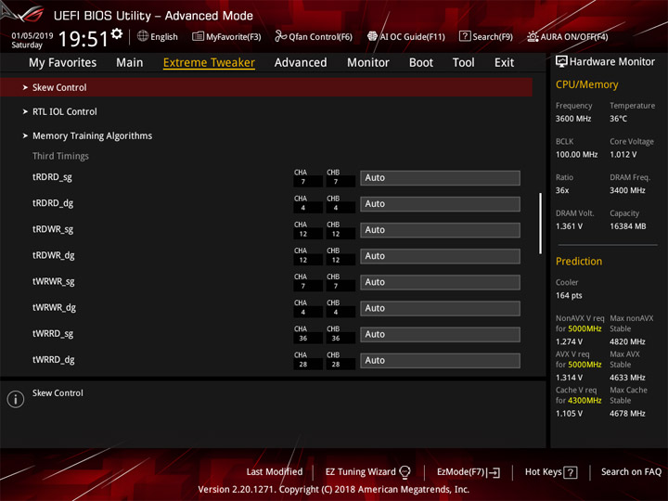Click the Hot Keys question mark icon
This screenshot has height=501, width=668.
click(x=571, y=472)
